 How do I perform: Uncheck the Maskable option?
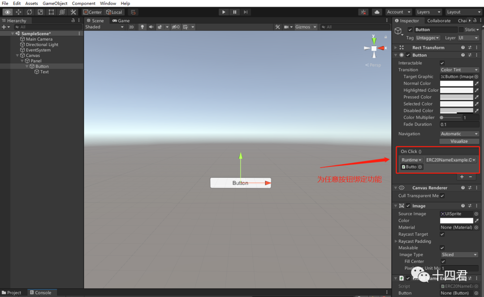[442, 248]
